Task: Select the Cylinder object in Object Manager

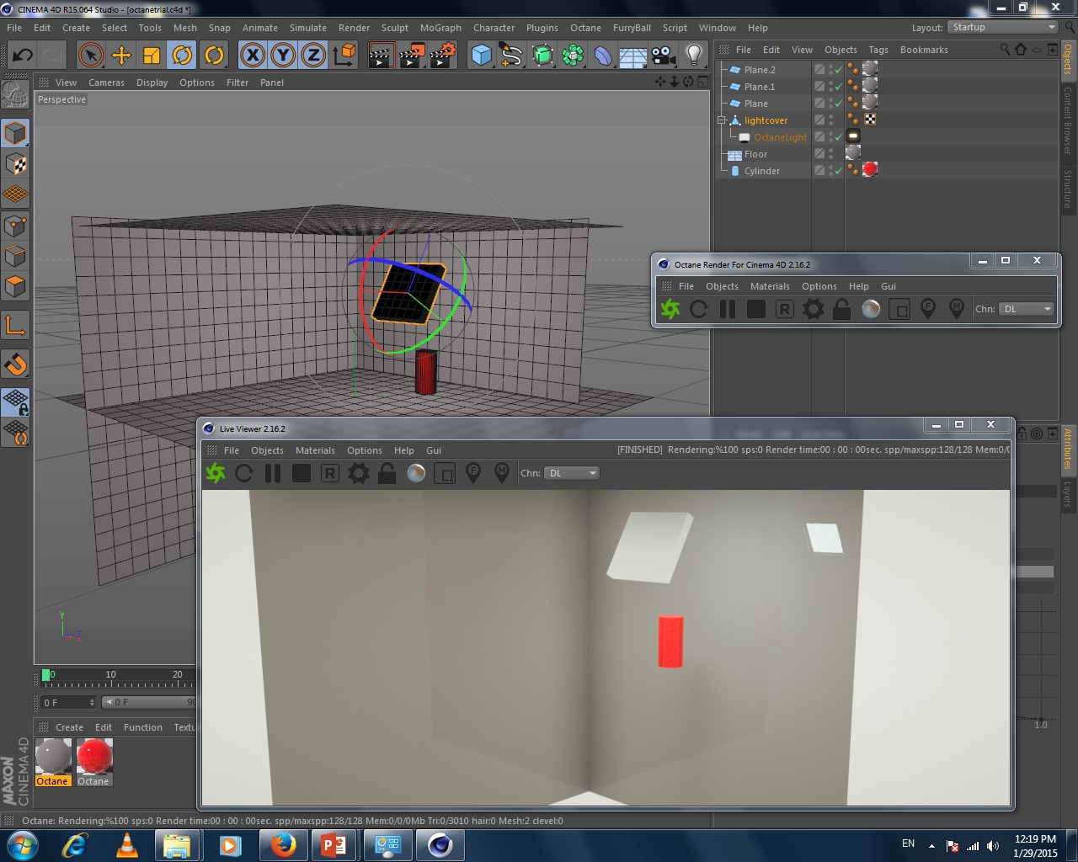Action: point(762,171)
